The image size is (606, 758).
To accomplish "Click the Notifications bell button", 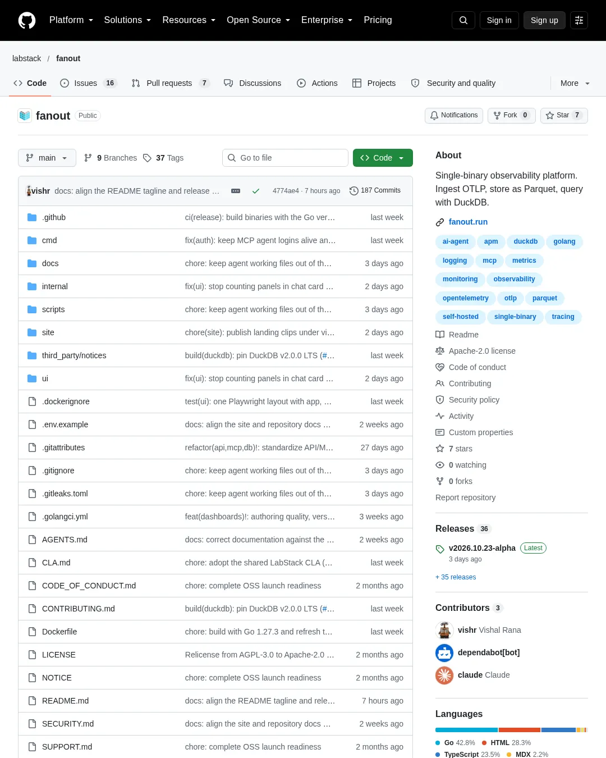I will pyautogui.click(x=454, y=115).
